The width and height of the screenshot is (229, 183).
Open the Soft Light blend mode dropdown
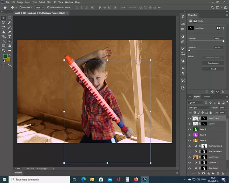point(199,108)
